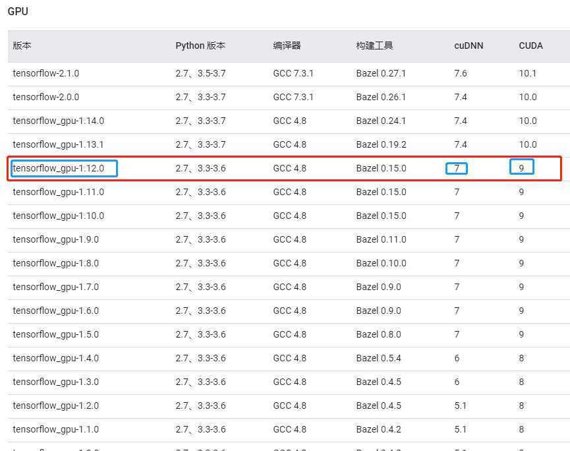
Task: Select tensorflow_gpu-1.9.0 version cell
Action: coord(55,239)
